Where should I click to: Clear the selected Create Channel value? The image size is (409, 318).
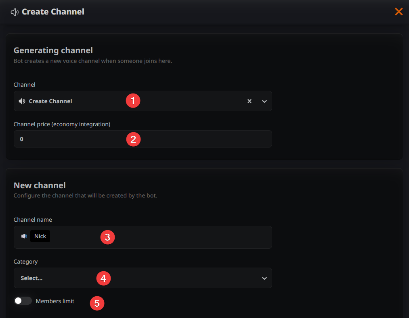(x=250, y=101)
